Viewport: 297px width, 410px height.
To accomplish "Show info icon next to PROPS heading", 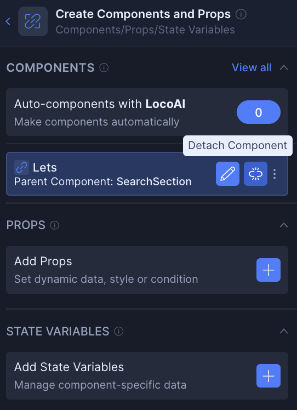I will 55,225.
